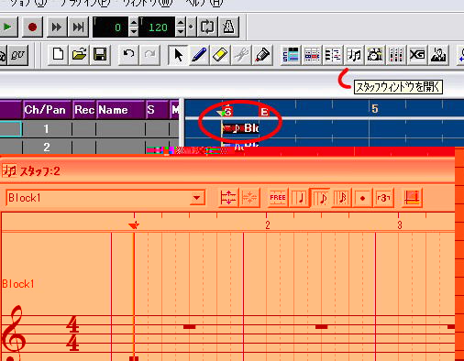Select the Pencil draw tool

coord(199,55)
